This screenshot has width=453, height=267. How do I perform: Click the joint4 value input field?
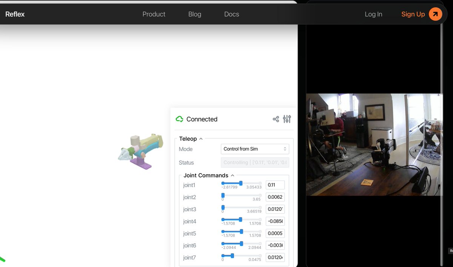[275, 221]
